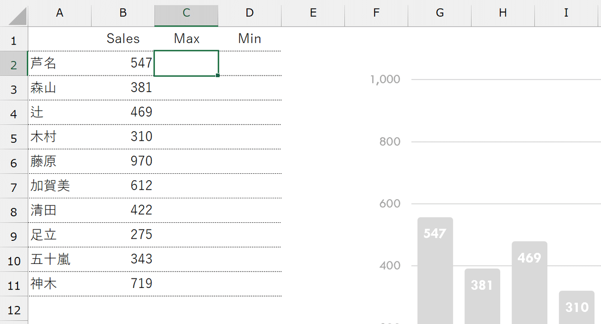Select row 2 header
This screenshot has height=324, width=601.
click(14, 64)
